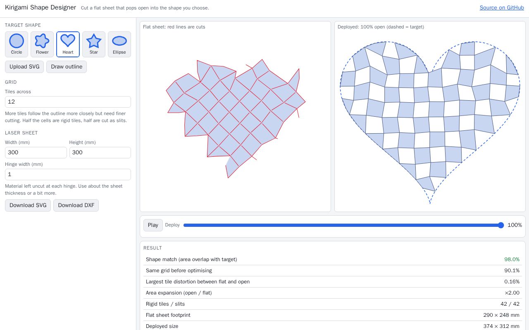Image resolution: width=529 pixels, height=330 pixels.
Task: Pick the Heart target shape
Action: point(68,44)
